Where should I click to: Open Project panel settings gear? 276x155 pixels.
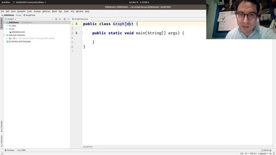[x=65, y=19]
